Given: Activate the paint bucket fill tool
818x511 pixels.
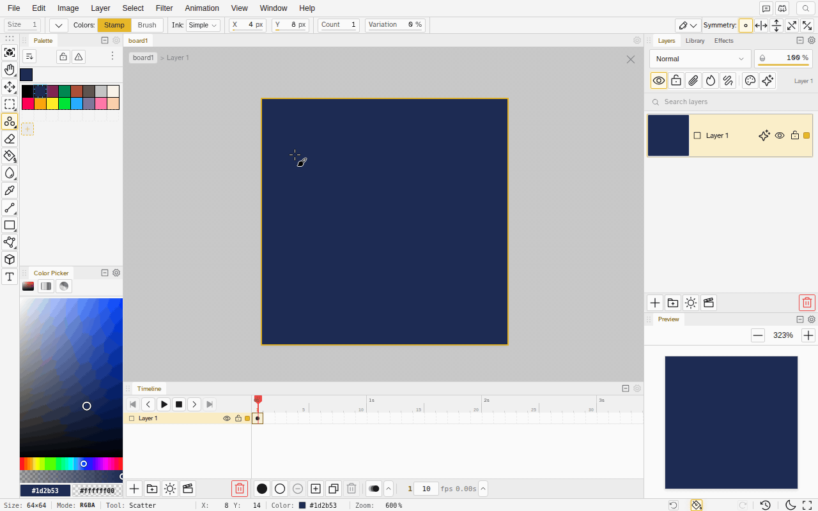Looking at the screenshot, I should point(10,156).
